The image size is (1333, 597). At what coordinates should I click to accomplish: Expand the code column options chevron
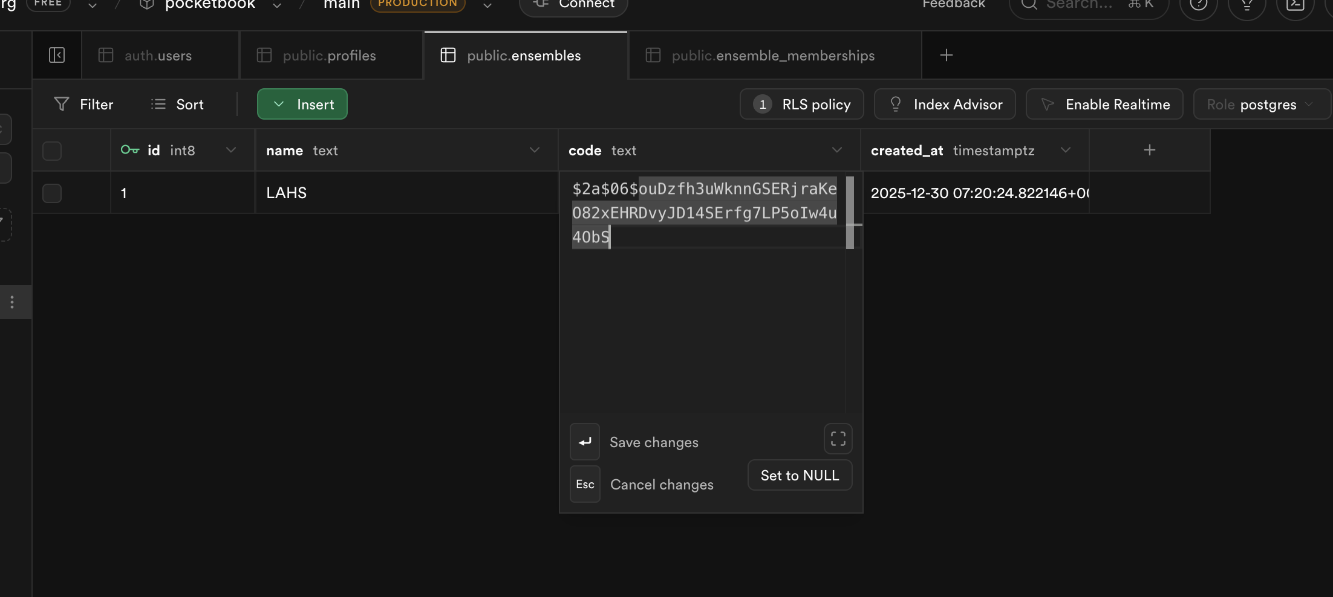click(x=836, y=150)
